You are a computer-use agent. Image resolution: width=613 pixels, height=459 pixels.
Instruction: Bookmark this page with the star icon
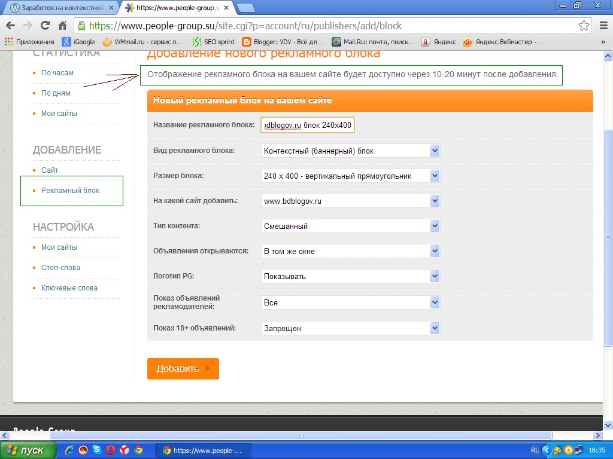[584, 26]
